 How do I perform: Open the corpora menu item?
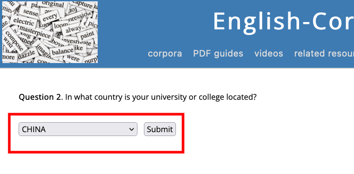(x=165, y=54)
